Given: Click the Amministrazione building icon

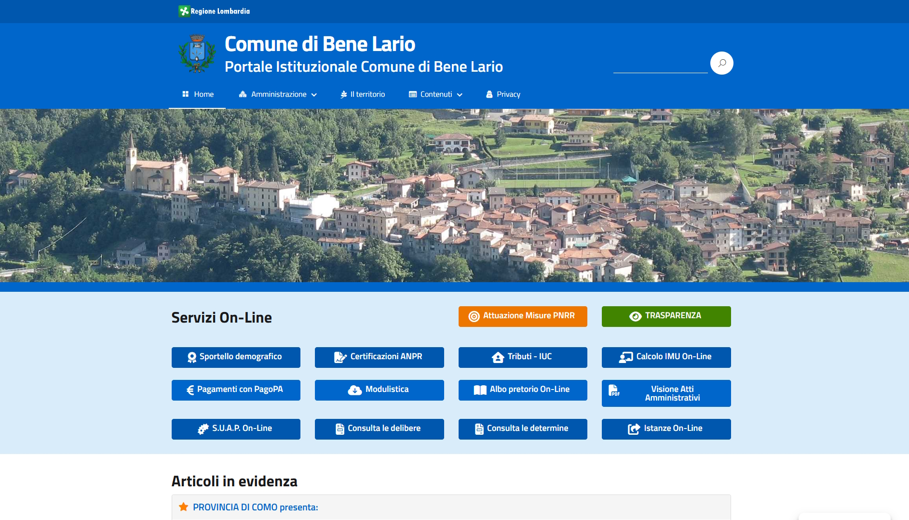Looking at the screenshot, I should tap(243, 94).
